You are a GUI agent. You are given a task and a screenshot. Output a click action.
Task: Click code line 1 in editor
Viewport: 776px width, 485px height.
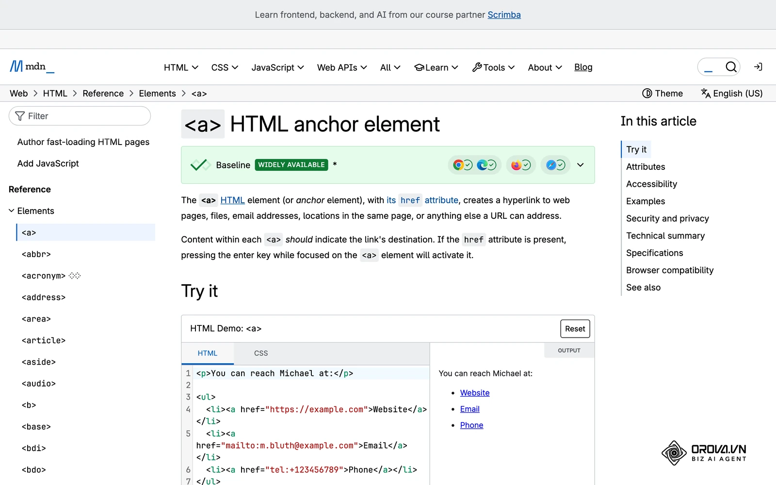[312, 373]
